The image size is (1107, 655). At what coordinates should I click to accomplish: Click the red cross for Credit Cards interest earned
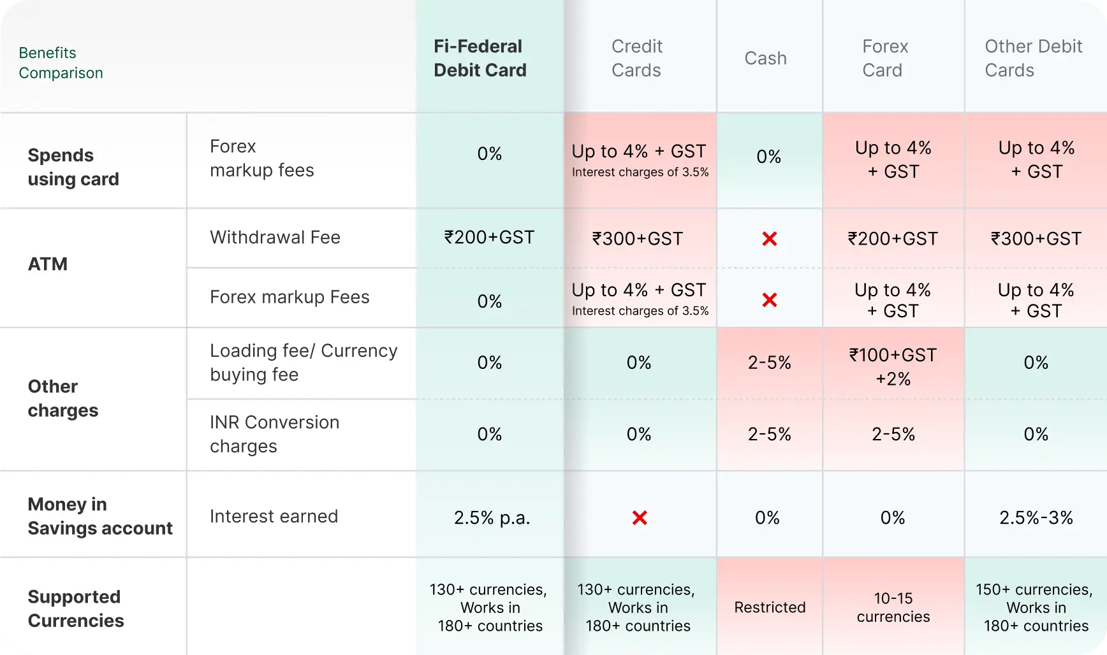click(640, 518)
